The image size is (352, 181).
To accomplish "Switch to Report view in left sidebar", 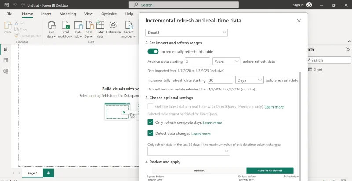I will point(6,49).
